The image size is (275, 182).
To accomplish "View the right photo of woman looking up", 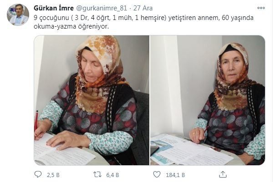I will click(208, 100).
